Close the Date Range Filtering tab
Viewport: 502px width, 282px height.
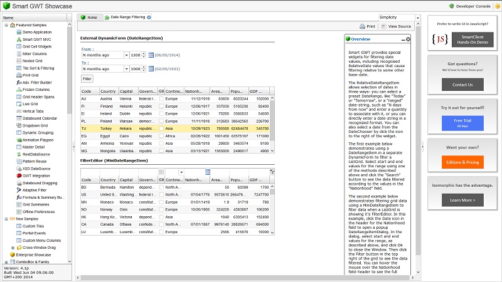[x=149, y=18]
